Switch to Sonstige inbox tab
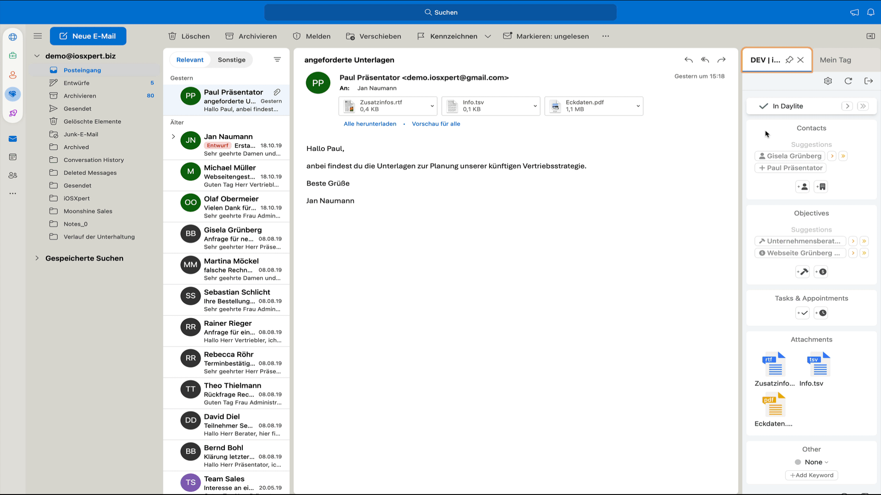The image size is (881, 495). [231, 60]
